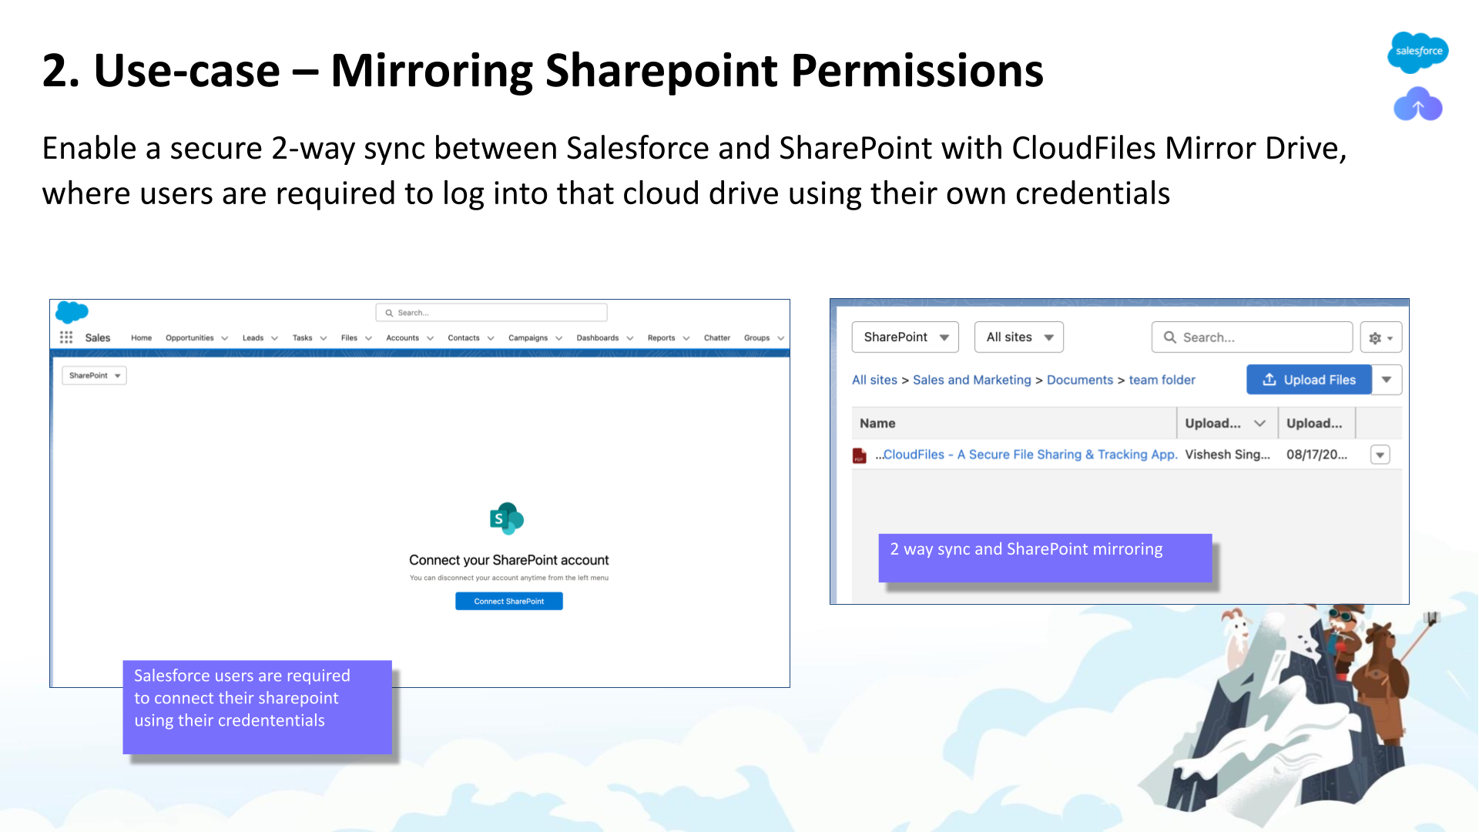
Task: Click the App Launcher grid icon
Action: 66,337
